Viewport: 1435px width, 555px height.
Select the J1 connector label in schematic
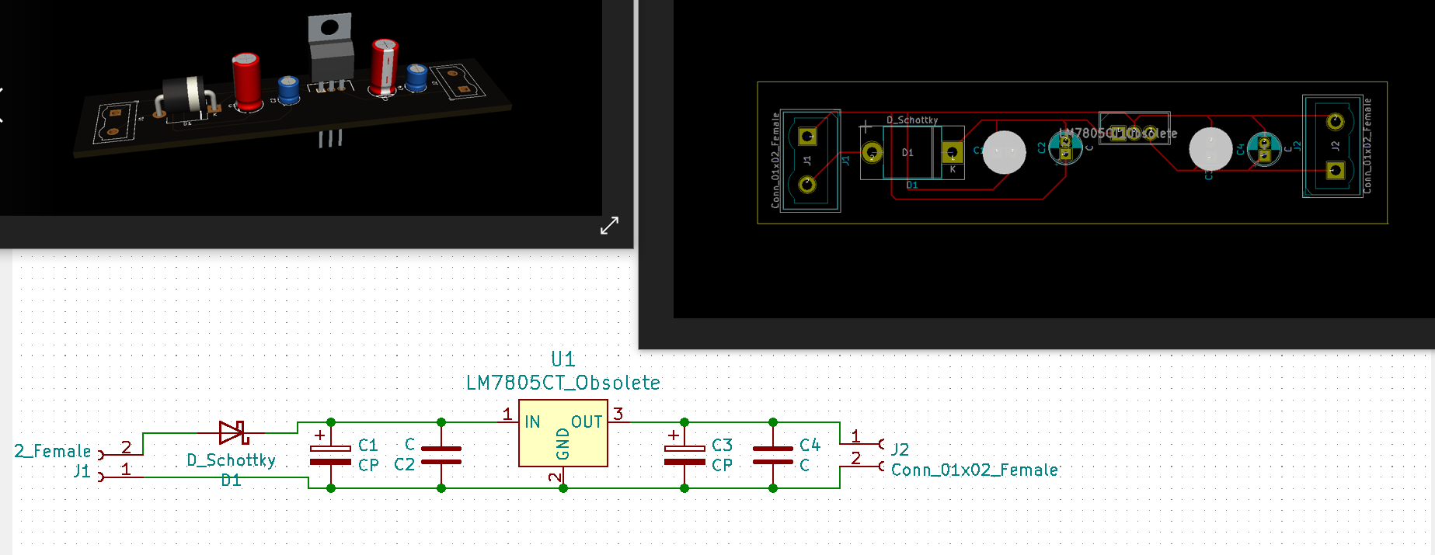(x=82, y=471)
